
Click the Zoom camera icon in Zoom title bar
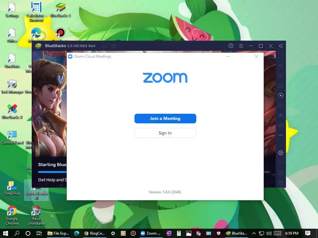pos(70,56)
